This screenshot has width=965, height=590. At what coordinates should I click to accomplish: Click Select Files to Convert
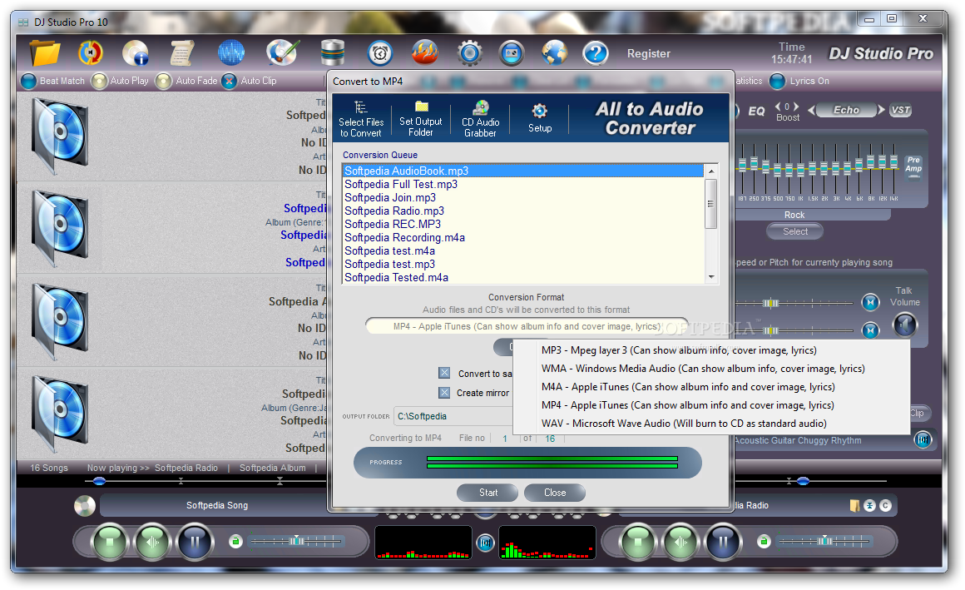(361, 119)
